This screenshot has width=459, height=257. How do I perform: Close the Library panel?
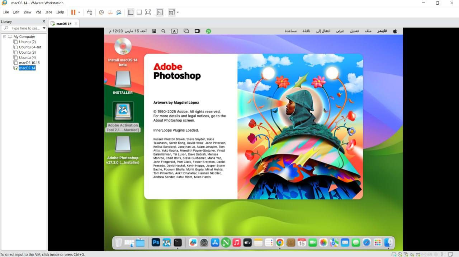(x=44, y=21)
